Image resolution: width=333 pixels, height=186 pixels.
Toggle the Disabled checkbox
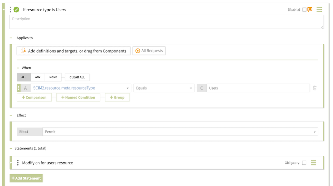tap(304, 10)
